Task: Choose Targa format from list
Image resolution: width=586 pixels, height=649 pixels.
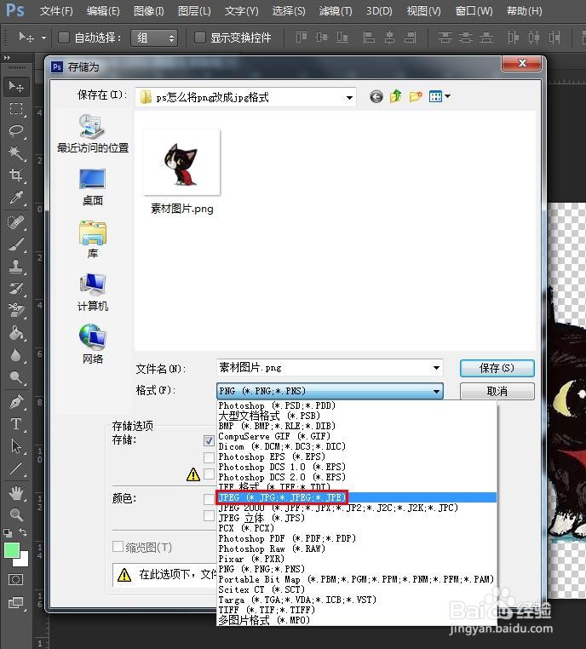Action: tap(356, 600)
